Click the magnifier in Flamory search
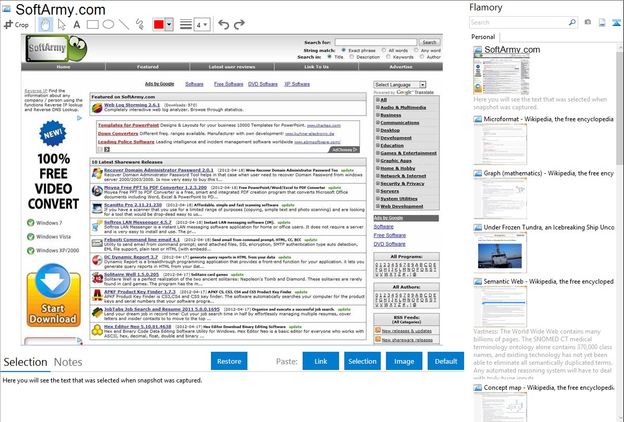This screenshot has height=422, width=624. [572, 22]
